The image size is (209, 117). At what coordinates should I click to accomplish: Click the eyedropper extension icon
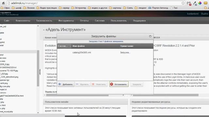point(195,3)
